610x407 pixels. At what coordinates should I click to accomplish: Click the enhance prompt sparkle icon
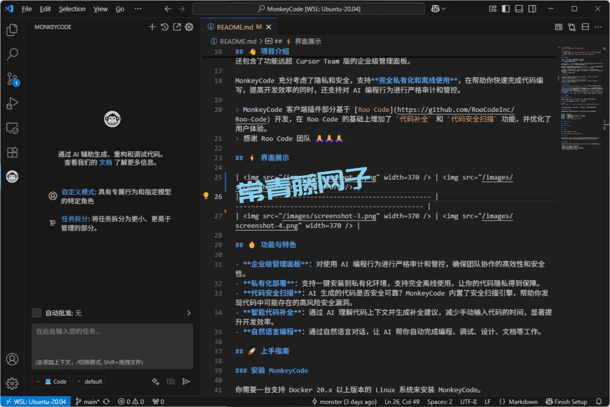[x=156, y=382]
